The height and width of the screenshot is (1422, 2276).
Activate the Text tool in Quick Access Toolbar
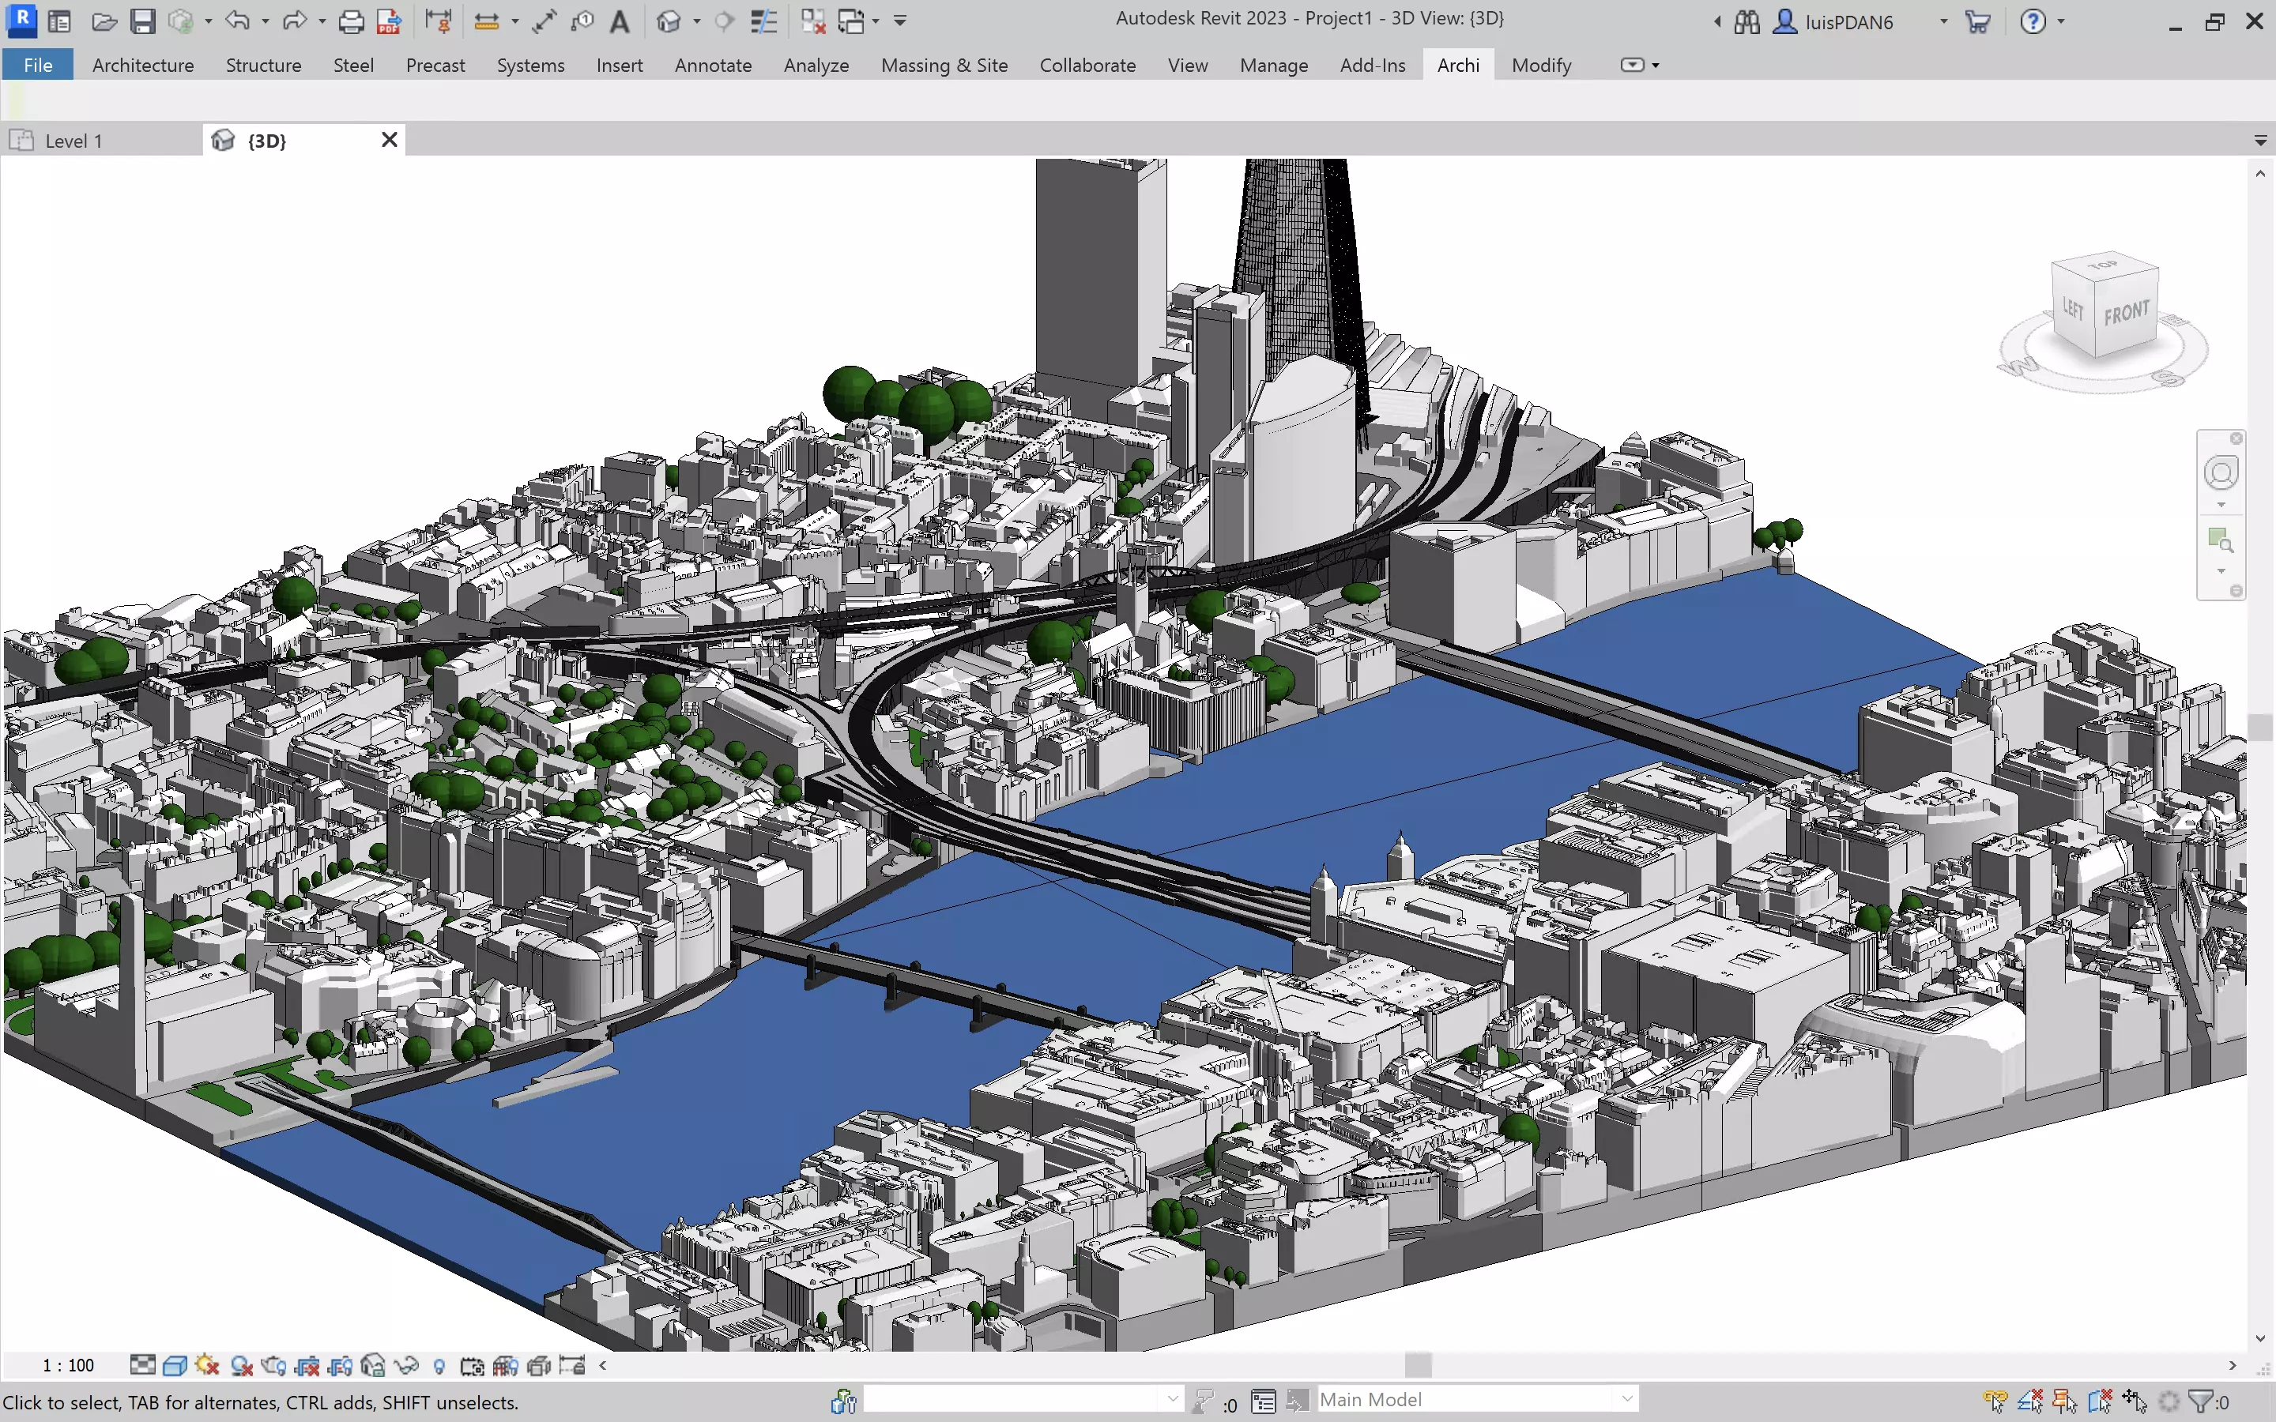620,21
